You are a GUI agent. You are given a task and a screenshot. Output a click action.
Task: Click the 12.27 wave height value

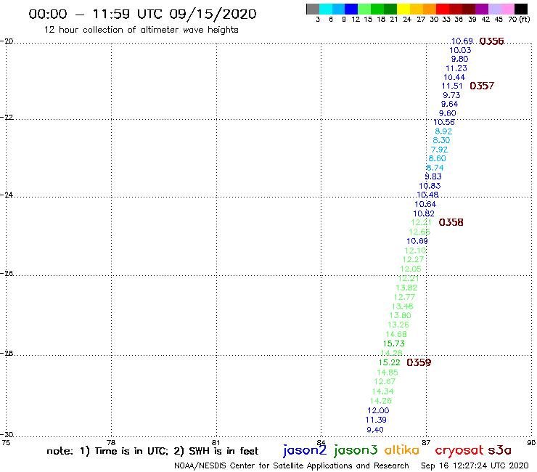(413, 260)
